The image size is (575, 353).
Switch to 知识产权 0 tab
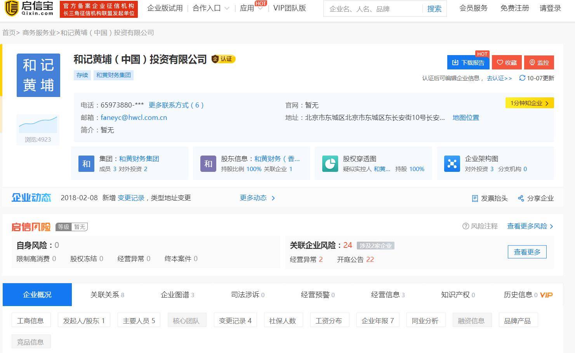pyautogui.click(x=458, y=295)
